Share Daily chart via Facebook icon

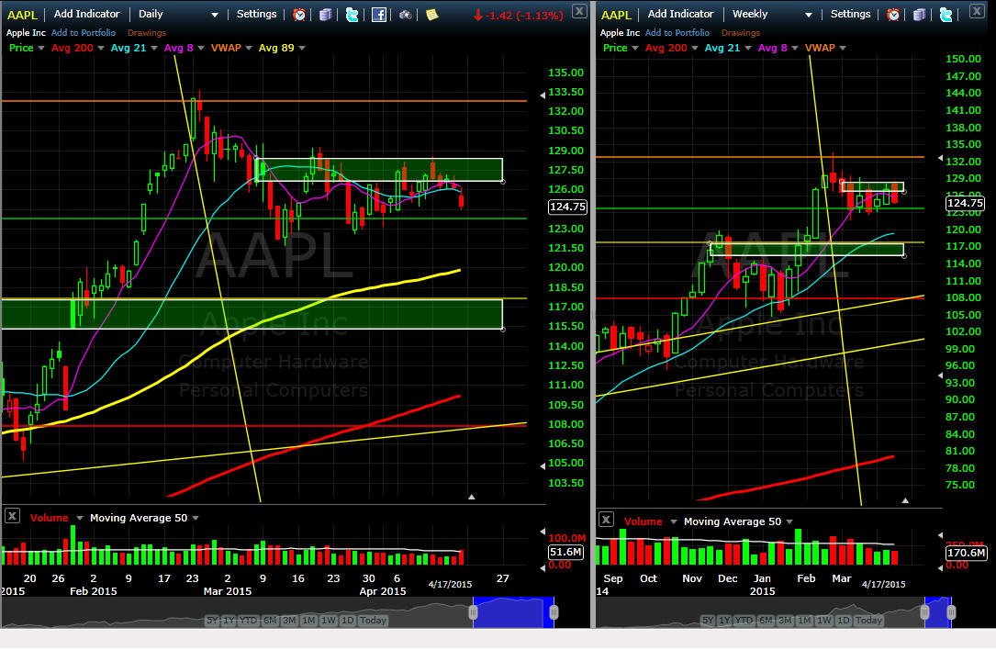pos(378,15)
